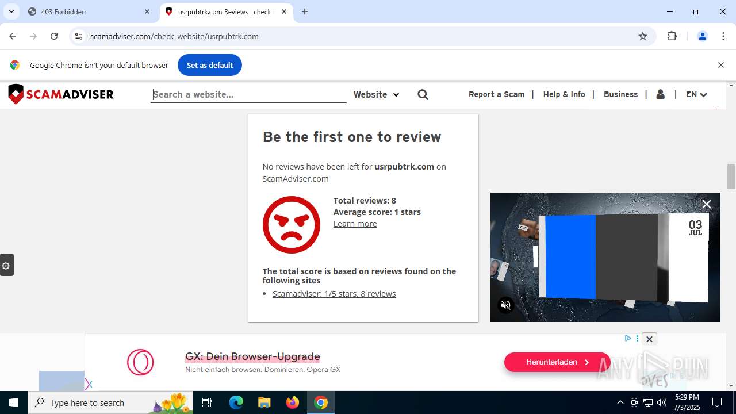736x414 pixels.
Task: Go back to previous page
Action: (13, 36)
